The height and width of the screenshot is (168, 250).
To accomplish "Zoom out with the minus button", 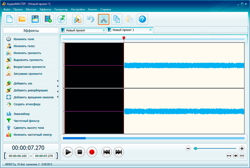I will (188, 149).
